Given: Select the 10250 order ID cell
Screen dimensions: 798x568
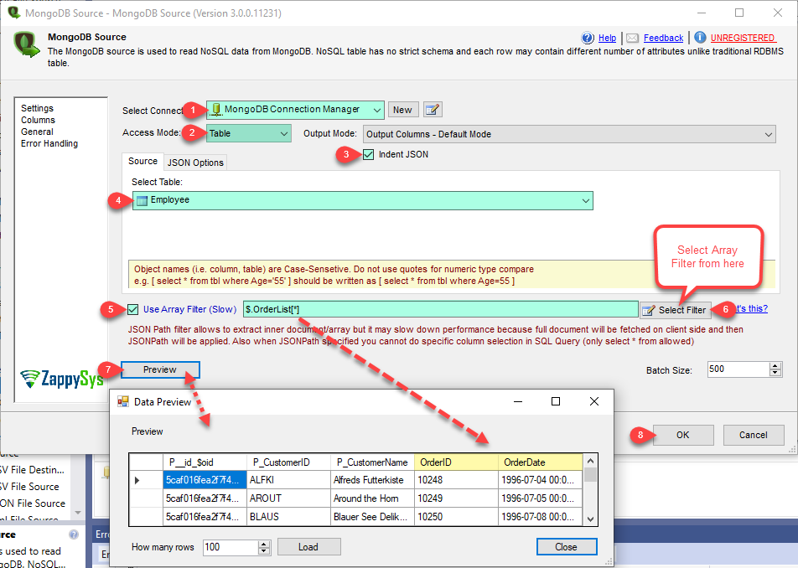Looking at the screenshot, I should coord(457,517).
